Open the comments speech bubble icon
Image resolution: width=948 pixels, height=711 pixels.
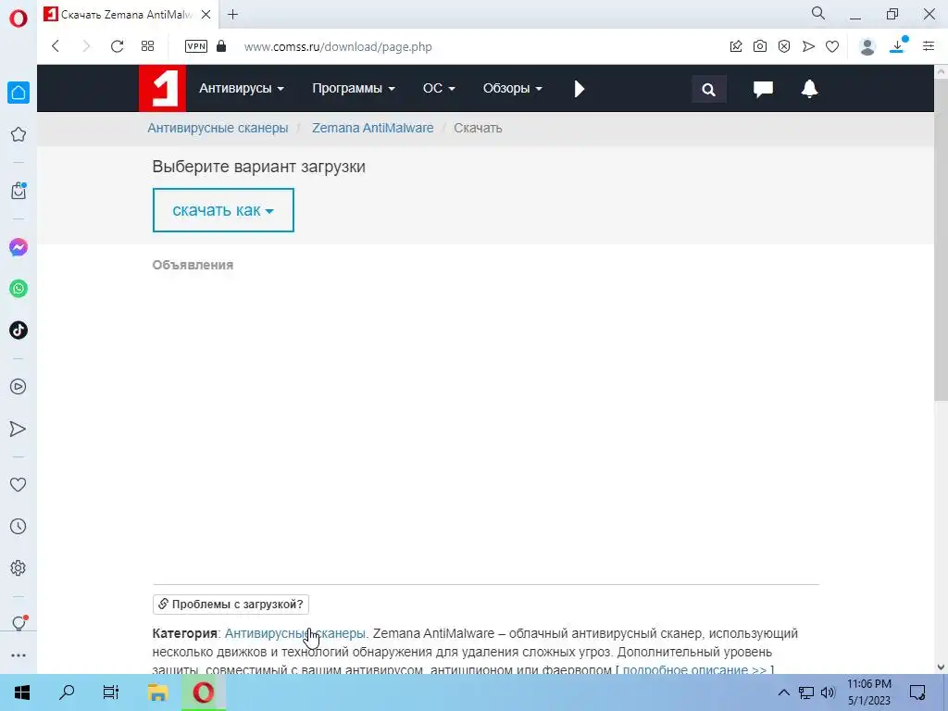pos(763,89)
